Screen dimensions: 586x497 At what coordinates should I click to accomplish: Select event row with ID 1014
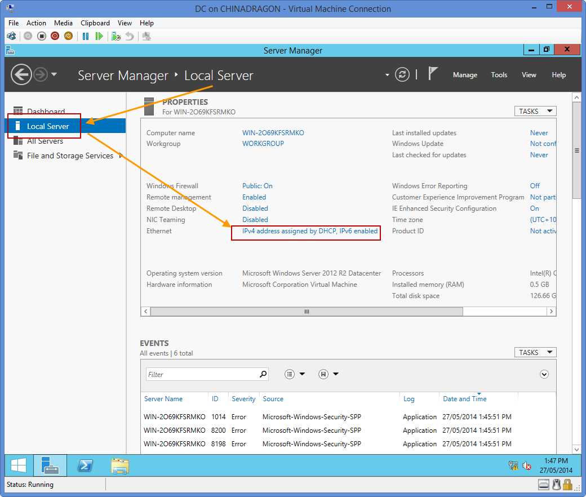348,416
